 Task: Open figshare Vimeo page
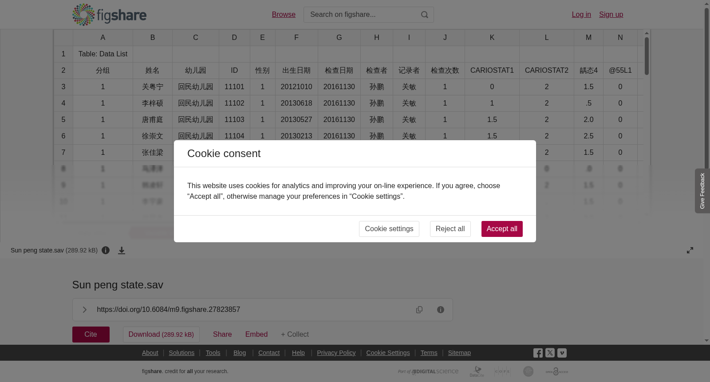pyautogui.click(x=562, y=353)
